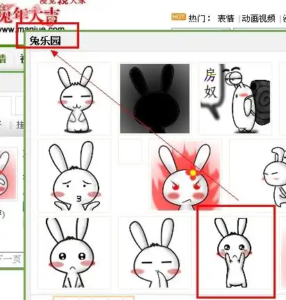The width and height of the screenshot is (286, 300).
Task: Open the angry flaming red rabbit emoticon
Action: (185, 176)
